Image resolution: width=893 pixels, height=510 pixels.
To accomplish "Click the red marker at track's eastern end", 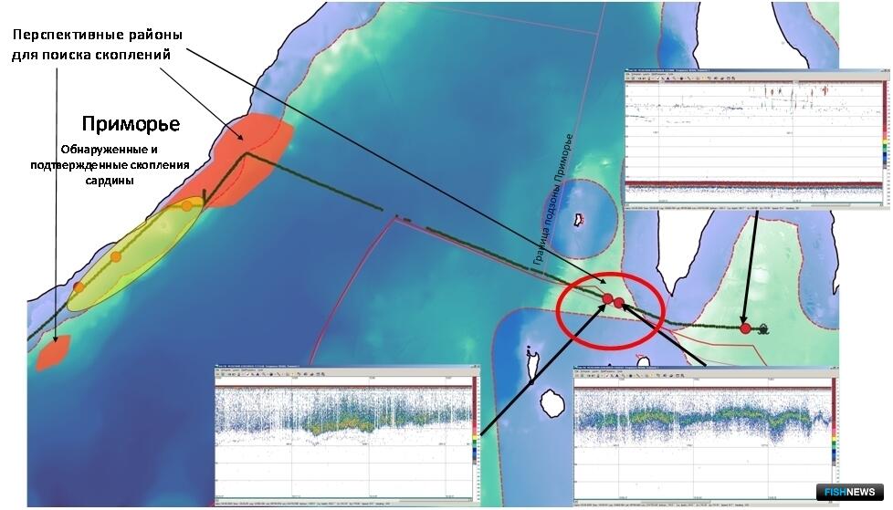I will point(745,328).
